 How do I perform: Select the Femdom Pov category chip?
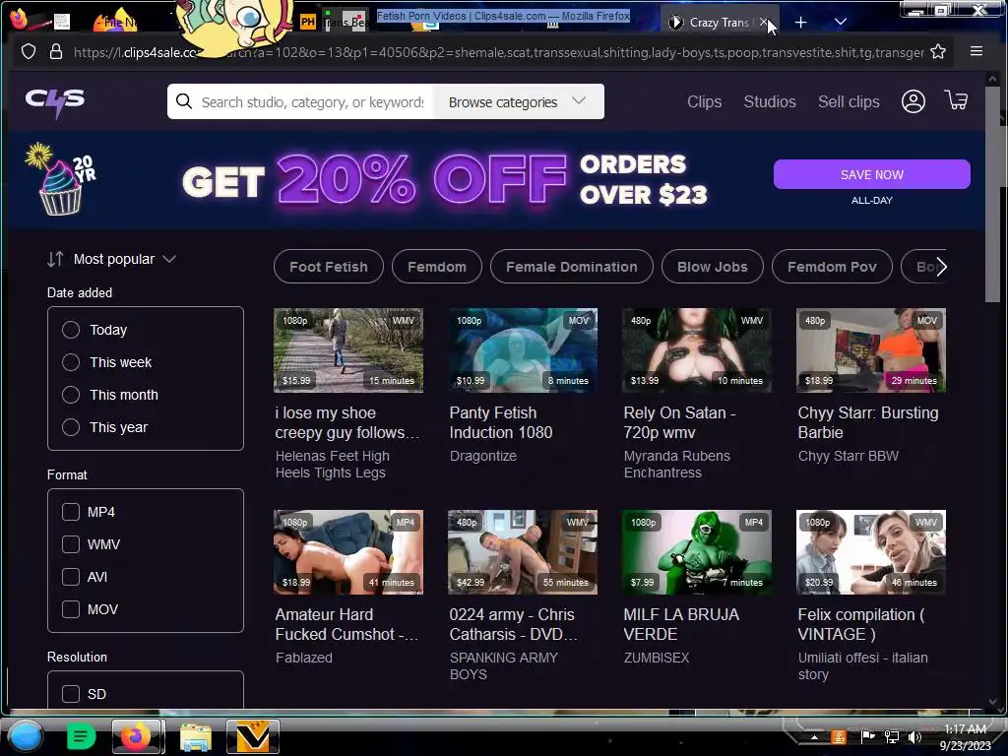(832, 267)
